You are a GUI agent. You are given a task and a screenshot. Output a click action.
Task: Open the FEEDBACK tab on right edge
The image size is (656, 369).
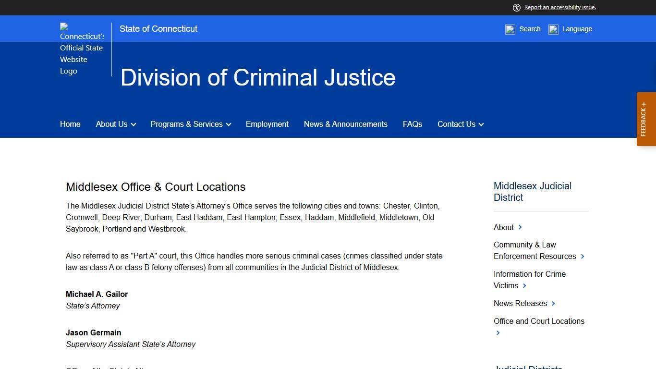tap(645, 118)
